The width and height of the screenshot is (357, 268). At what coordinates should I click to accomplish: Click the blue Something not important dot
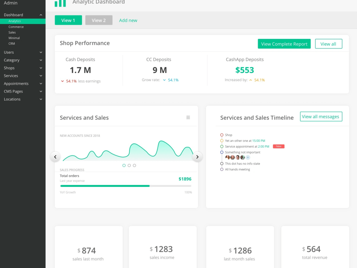point(222,152)
